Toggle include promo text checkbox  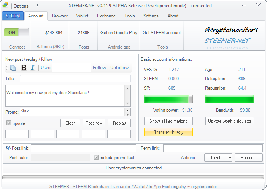[x=96, y=157]
